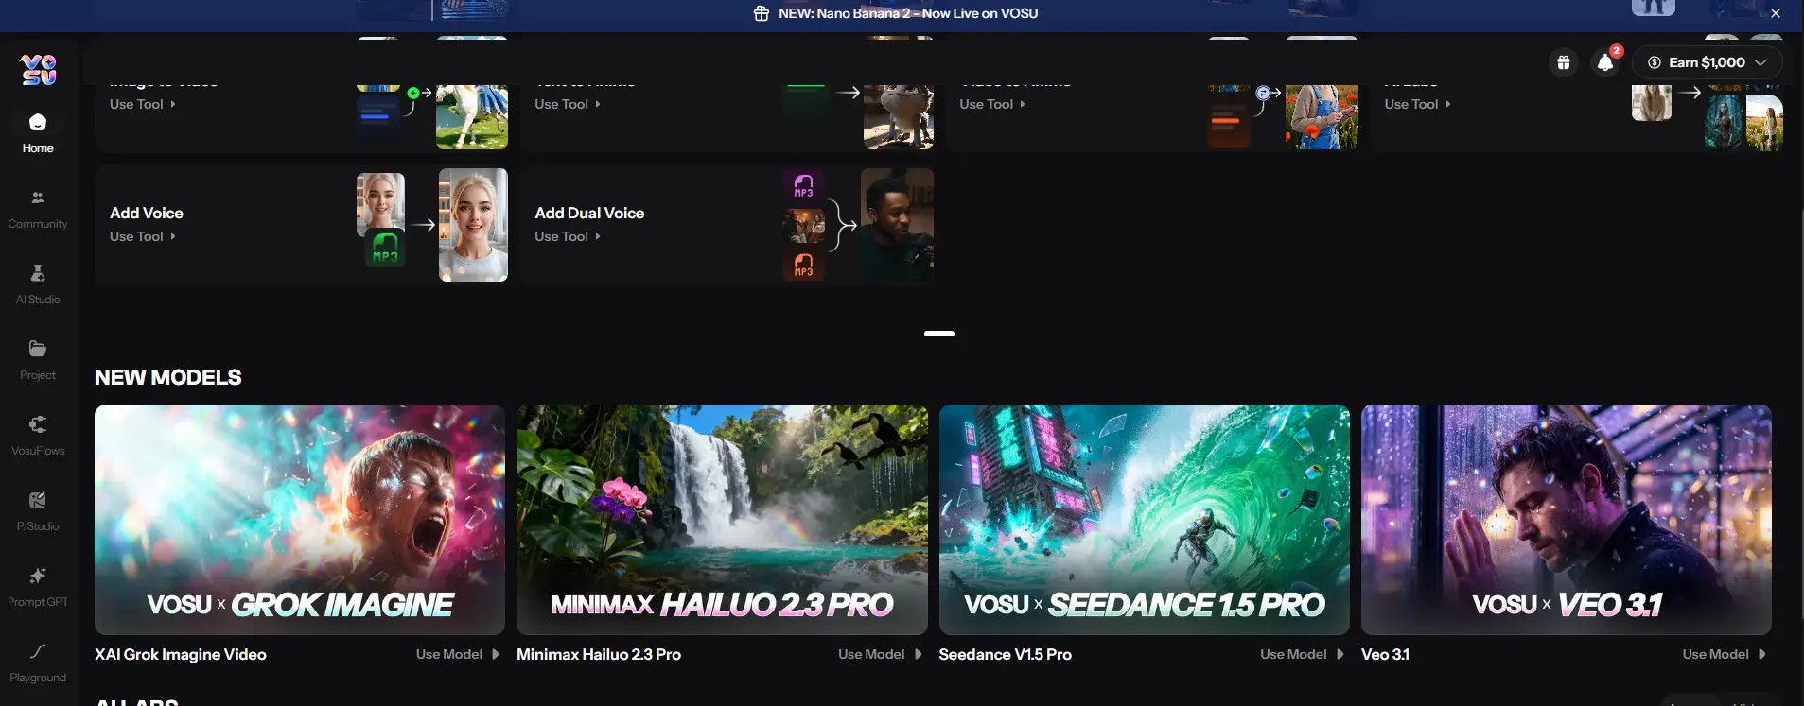The width and height of the screenshot is (1804, 706).
Task: Open AI Studio from the sidebar
Action: 38,284
